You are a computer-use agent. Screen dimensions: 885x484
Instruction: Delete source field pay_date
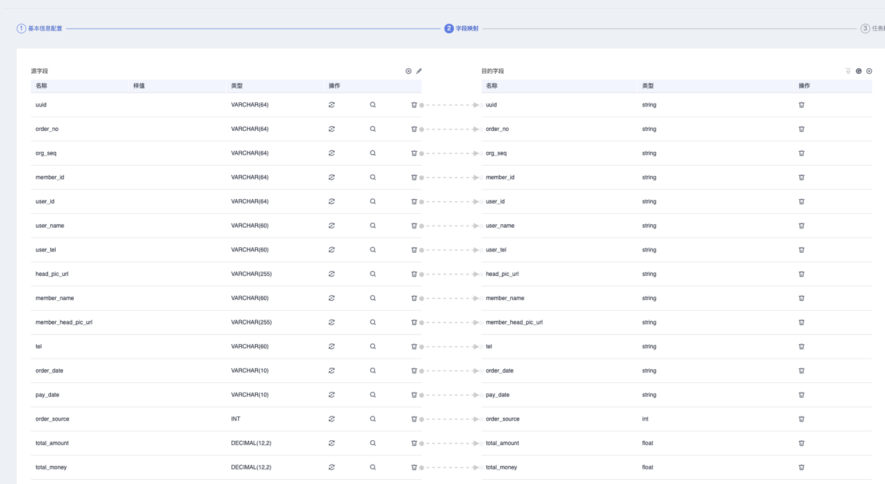coord(414,395)
